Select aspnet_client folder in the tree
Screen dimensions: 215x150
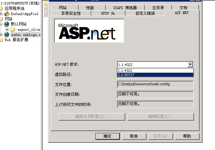pyautogui.click(x=29, y=29)
